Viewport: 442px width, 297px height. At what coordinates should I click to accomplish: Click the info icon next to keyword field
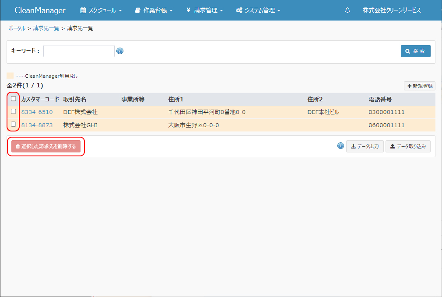[x=120, y=51]
